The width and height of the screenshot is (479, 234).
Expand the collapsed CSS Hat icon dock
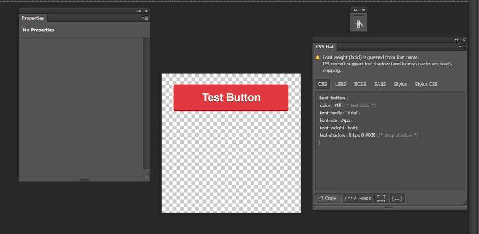(356, 10)
